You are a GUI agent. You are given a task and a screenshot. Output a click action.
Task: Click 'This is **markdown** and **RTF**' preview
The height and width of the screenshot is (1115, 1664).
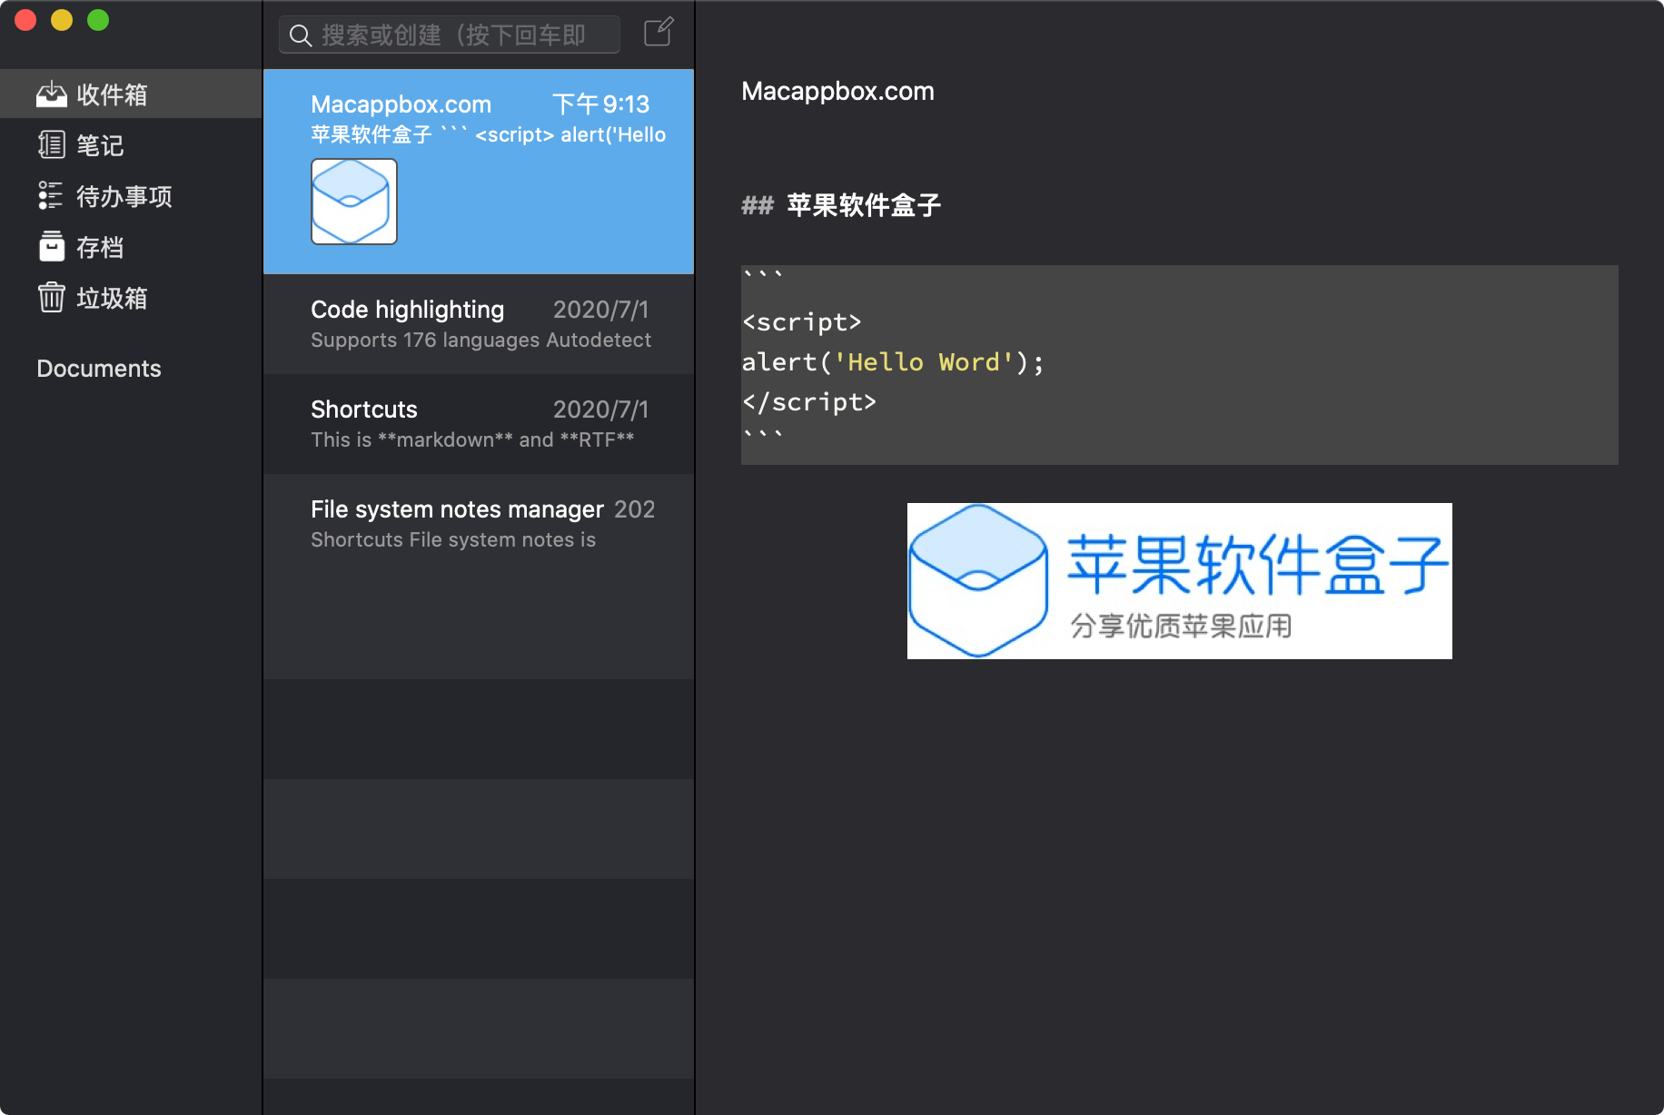472,439
